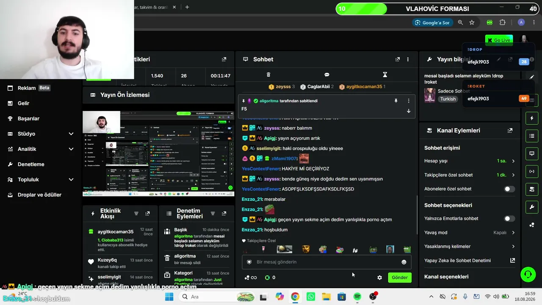Click the 'Bir mesaj gönderin' input field

(326, 262)
